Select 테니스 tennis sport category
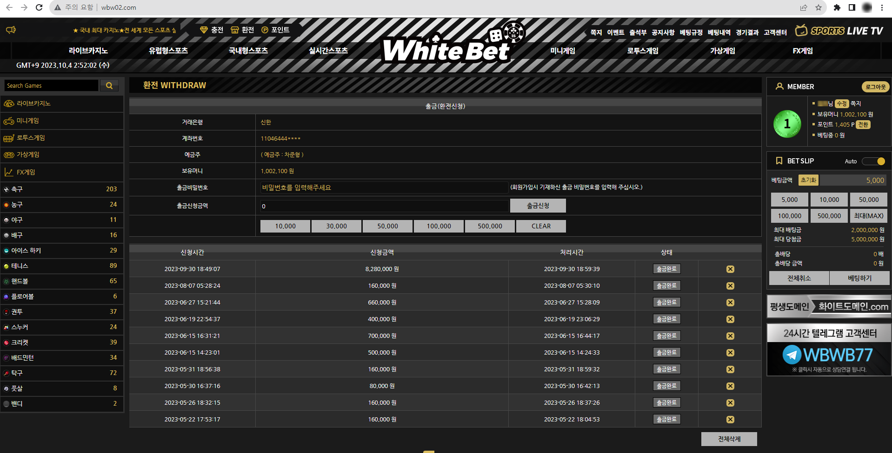The height and width of the screenshot is (453, 892). pos(62,265)
